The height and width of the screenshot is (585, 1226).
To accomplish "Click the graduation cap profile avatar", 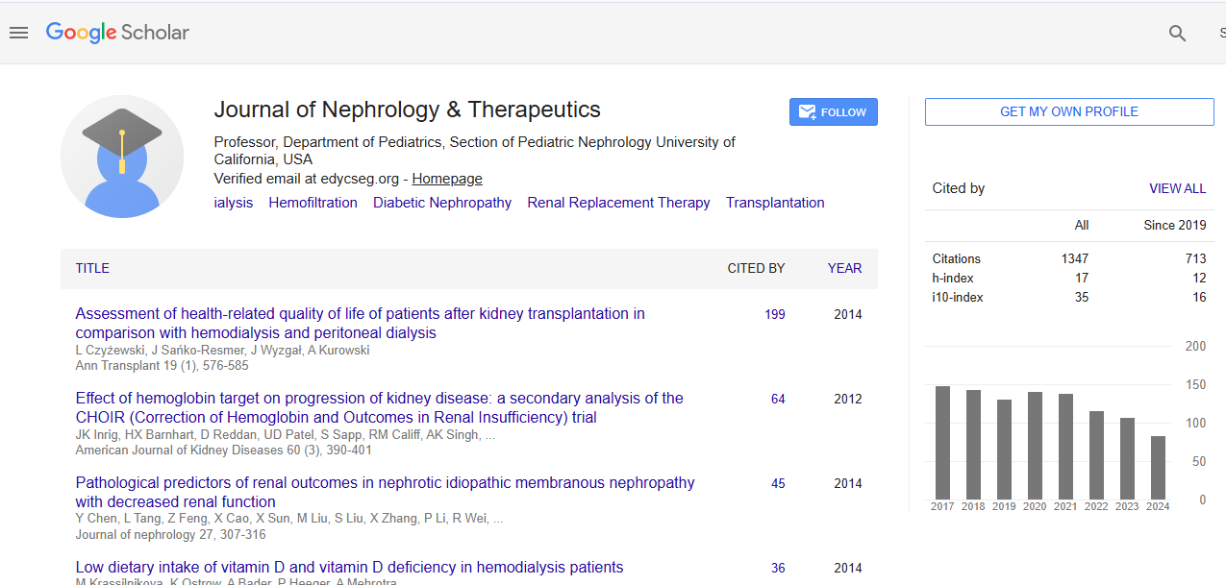I will tap(122, 157).
